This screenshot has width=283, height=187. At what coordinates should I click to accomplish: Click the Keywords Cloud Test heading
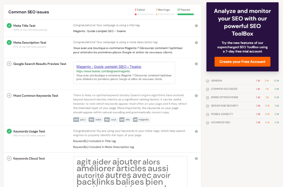[29, 158]
